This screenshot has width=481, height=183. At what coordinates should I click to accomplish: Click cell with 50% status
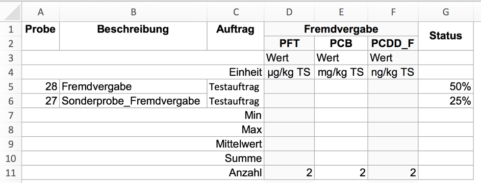(x=446, y=87)
